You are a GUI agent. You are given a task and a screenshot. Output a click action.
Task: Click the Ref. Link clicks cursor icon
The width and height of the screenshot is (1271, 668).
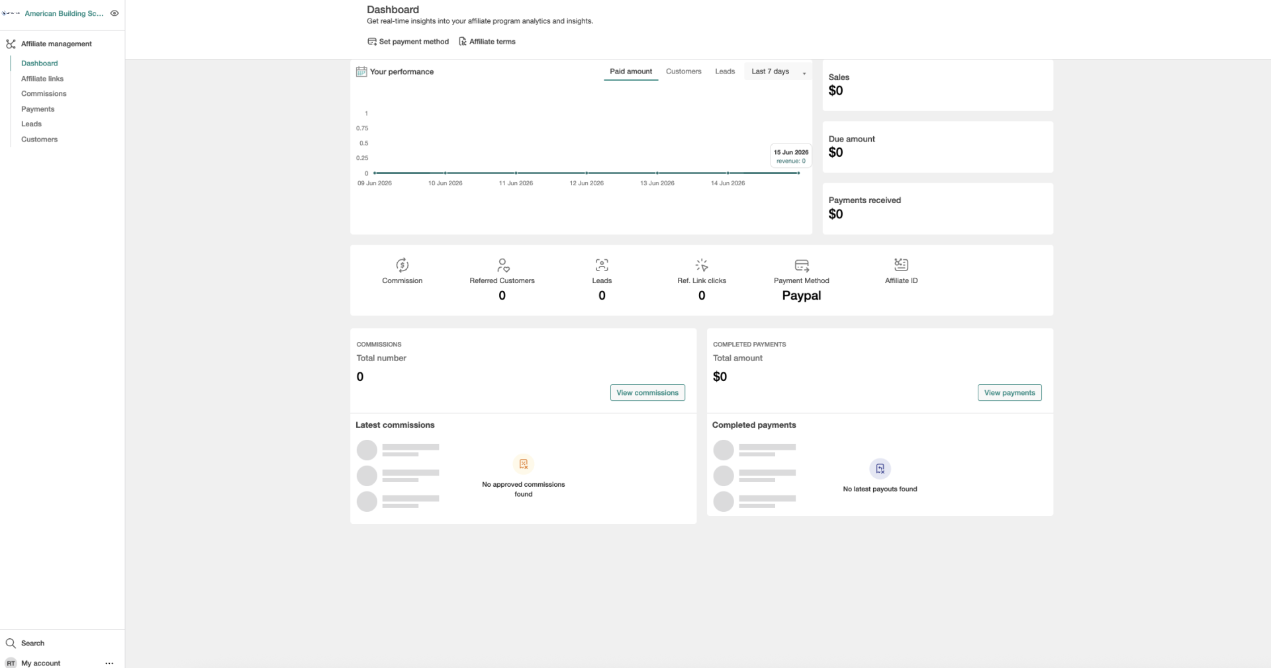click(x=702, y=265)
